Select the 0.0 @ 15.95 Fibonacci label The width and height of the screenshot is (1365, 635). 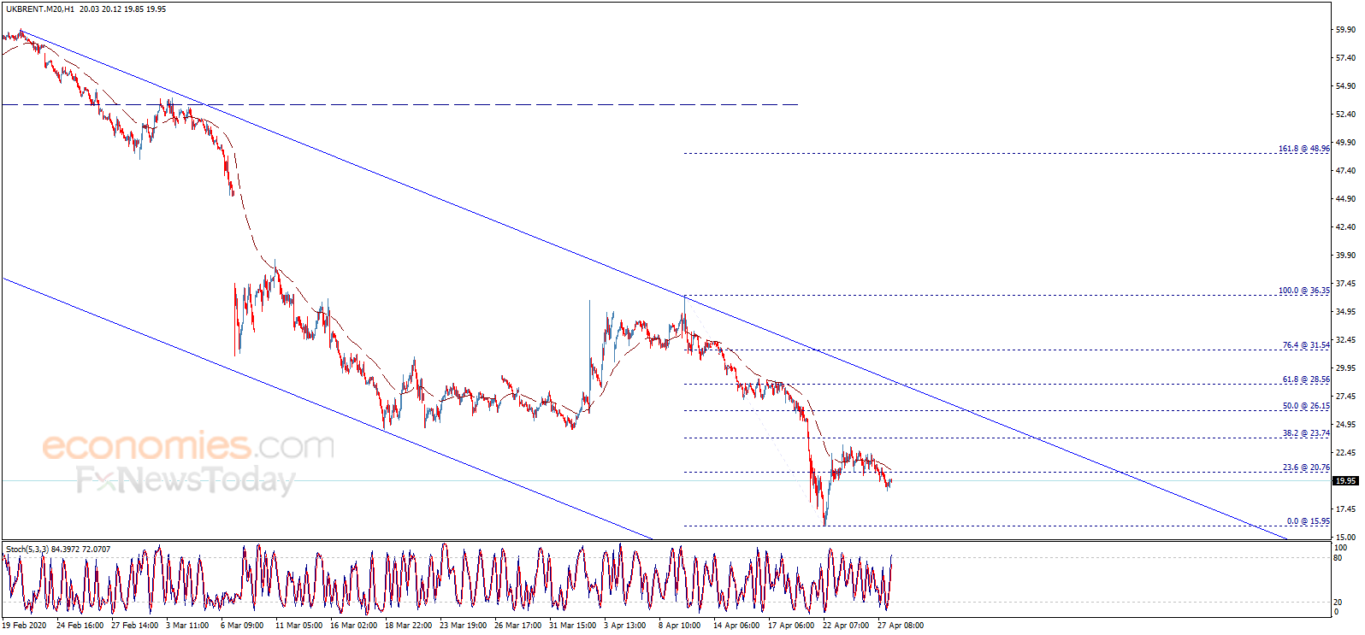(1309, 521)
